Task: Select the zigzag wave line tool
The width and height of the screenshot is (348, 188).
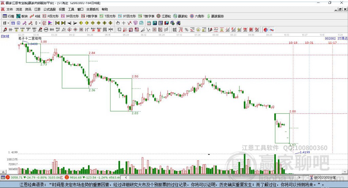Action: pos(148,30)
